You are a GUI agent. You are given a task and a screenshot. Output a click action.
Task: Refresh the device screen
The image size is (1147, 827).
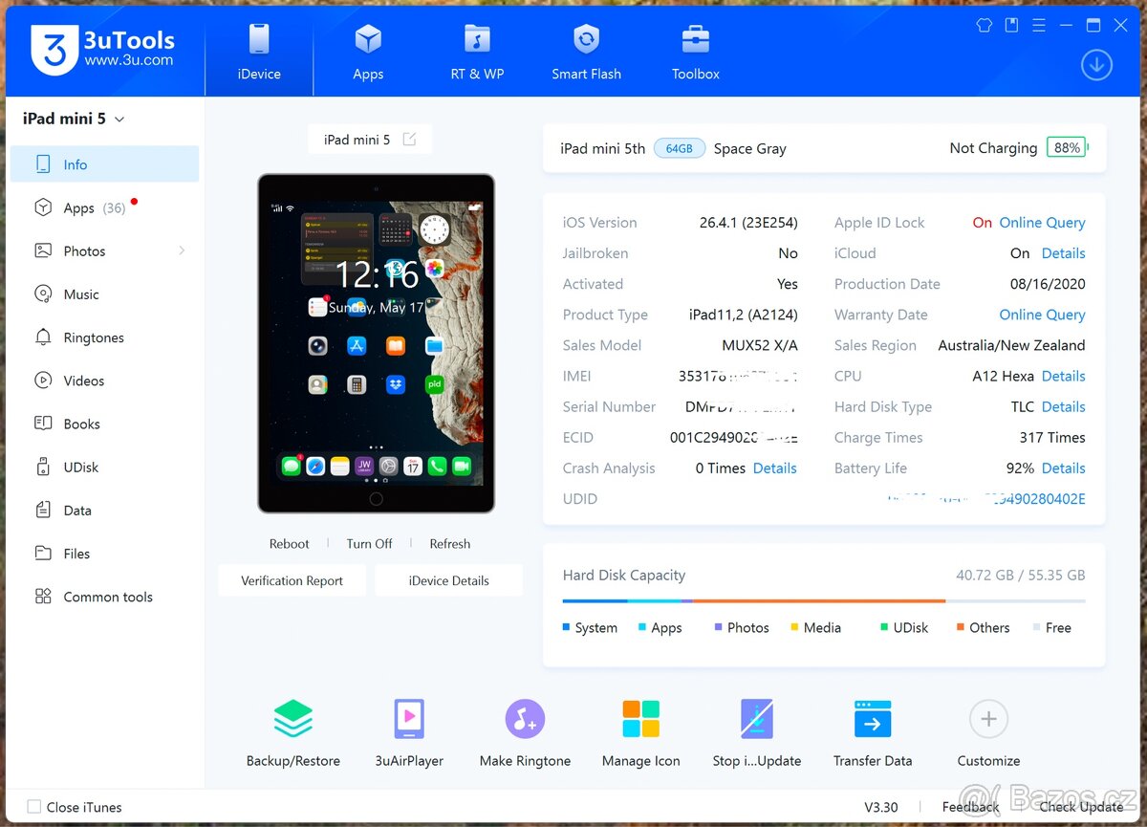click(x=449, y=543)
